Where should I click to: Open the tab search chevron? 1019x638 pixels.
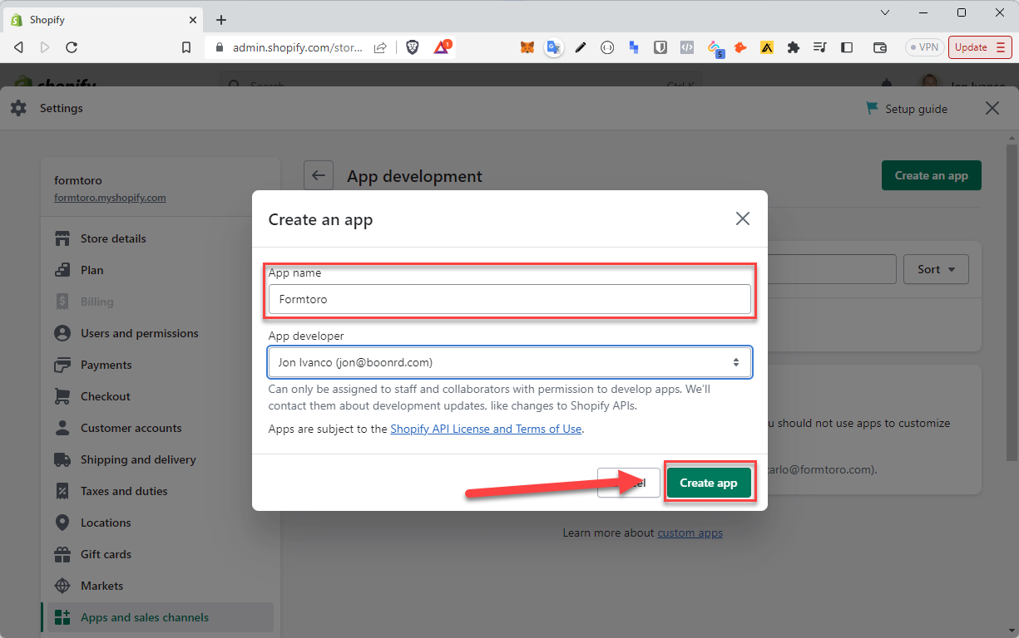pyautogui.click(x=885, y=12)
